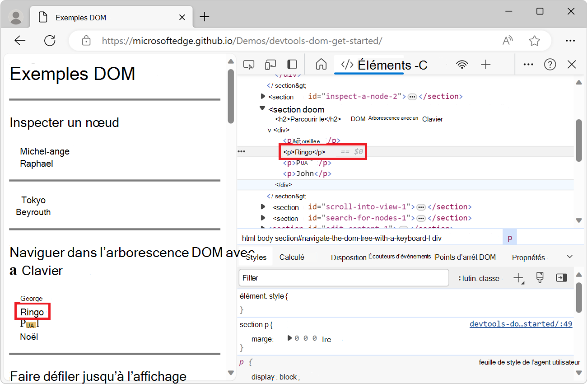Viewport: 587px width, 384px height.
Task: Click the browser profile avatar icon
Action: (16, 18)
